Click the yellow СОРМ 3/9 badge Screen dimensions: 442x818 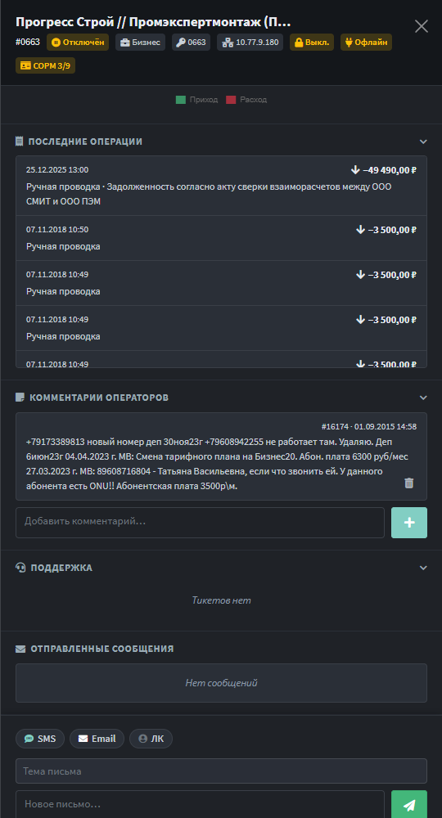point(45,65)
